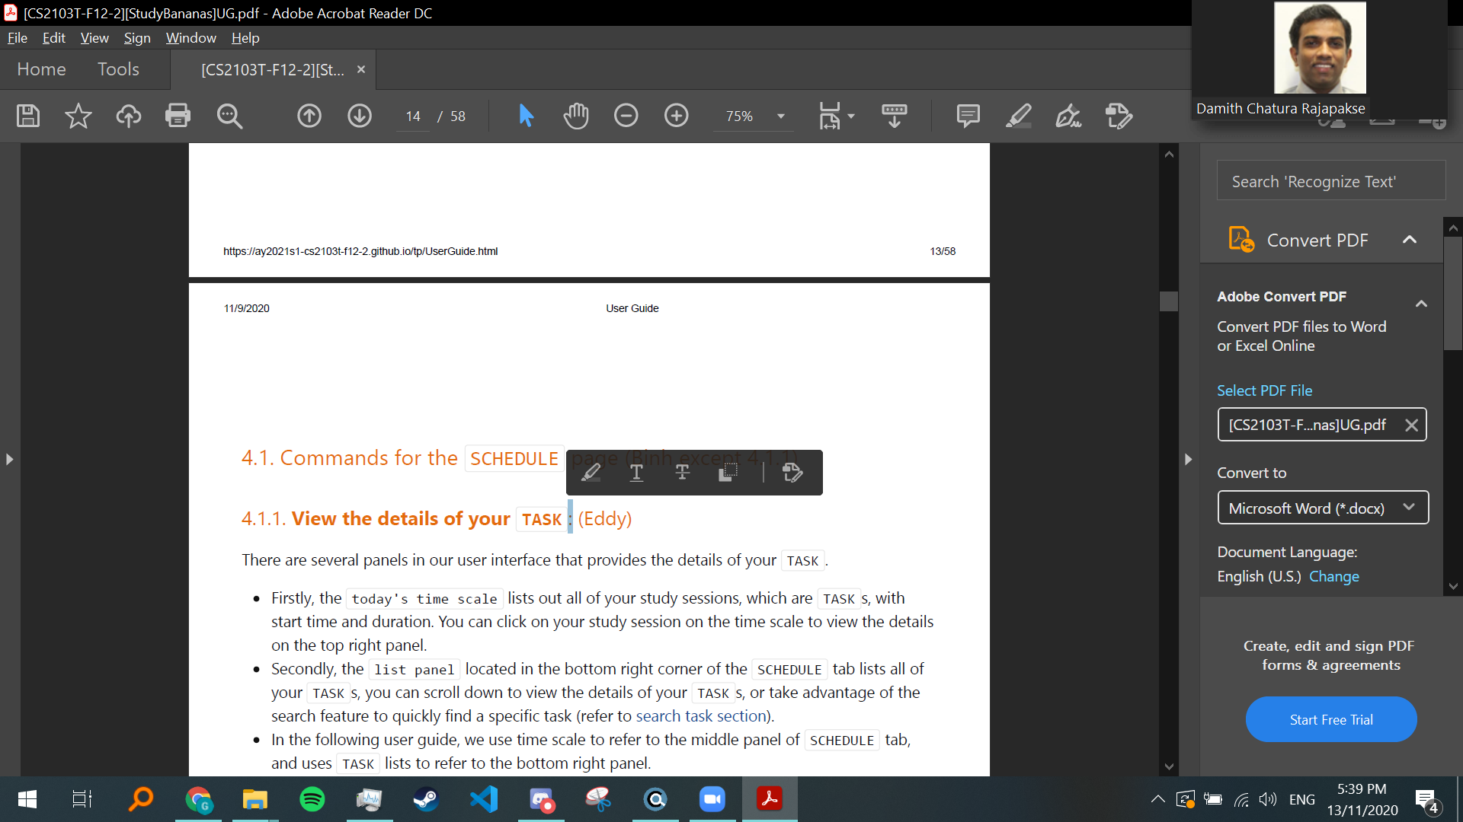This screenshot has height=822, width=1463.
Task: Choose strikethrough text in floating toolbar
Action: coord(682,473)
